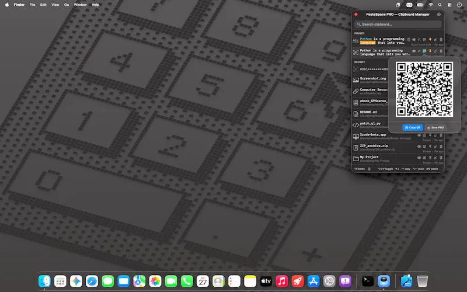This screenshot has width=467, height=292.
Task: Click the QR code image
Action: [424, 89]
